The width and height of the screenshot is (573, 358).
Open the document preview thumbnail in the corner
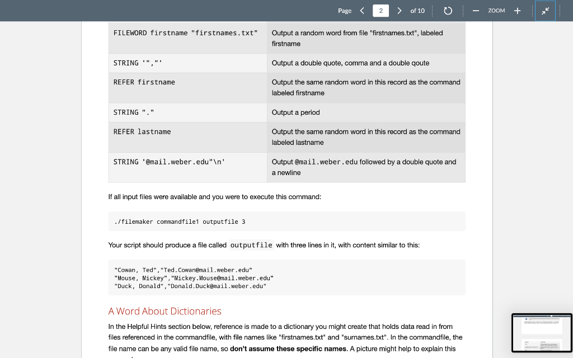(x=542, y=332)
